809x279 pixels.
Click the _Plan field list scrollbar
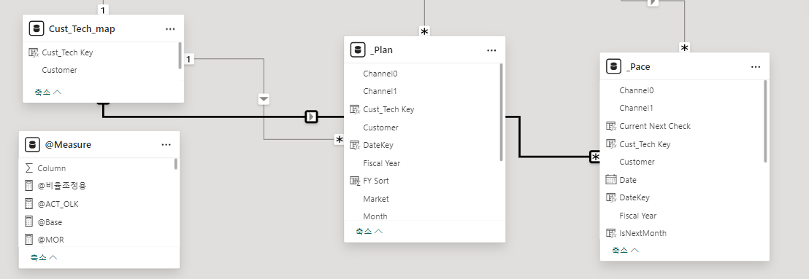501,112
